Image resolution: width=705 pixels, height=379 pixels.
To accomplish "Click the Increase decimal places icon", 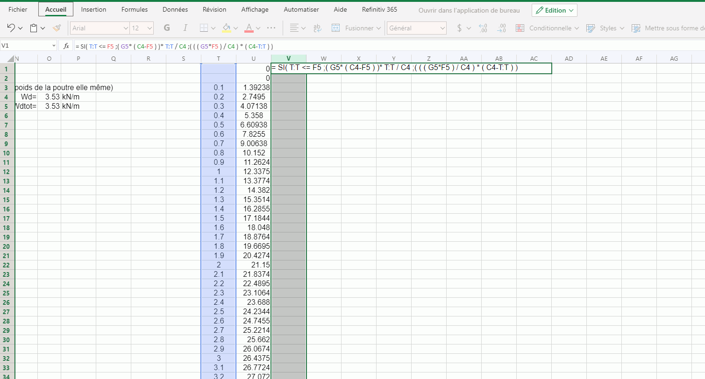I will 483,28.
